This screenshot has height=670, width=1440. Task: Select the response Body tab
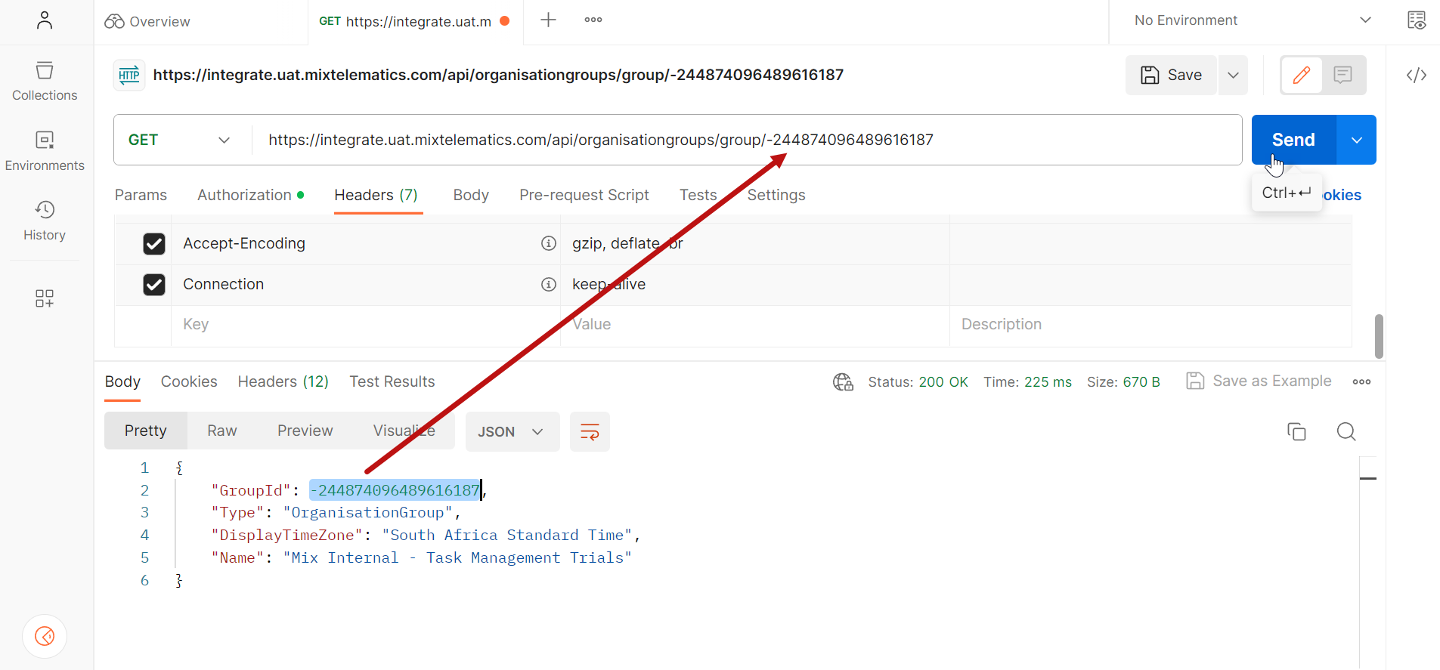coord(122,381)
